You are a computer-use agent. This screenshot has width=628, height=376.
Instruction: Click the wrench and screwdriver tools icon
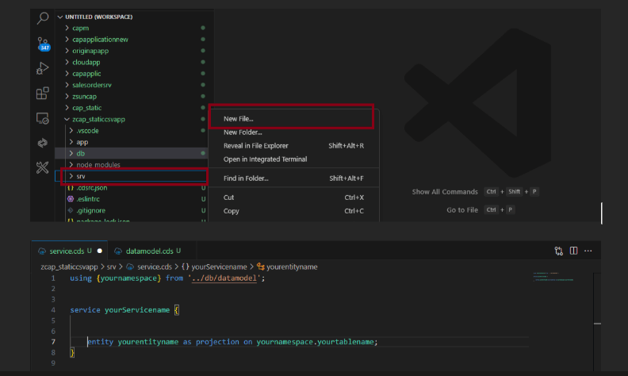pos(43,167)
